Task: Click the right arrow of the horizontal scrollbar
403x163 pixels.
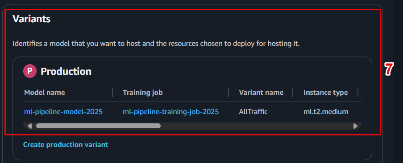Action: 355,126
